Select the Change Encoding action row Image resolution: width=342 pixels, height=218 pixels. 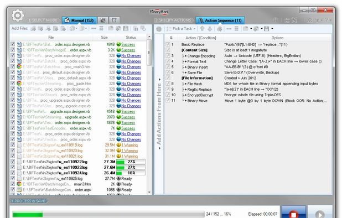(x=248, y=56)
